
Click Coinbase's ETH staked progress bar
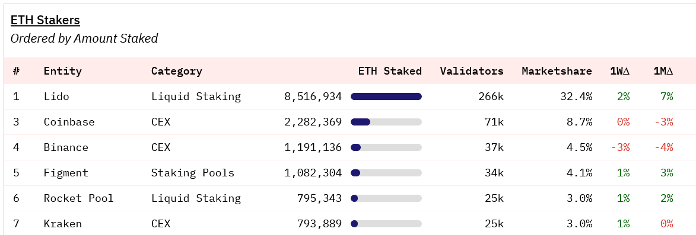[x=386, y=122]
